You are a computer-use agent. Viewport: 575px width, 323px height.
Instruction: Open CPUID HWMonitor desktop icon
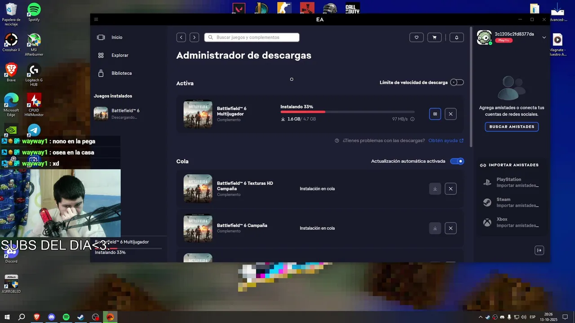click(x=34, y=105)
